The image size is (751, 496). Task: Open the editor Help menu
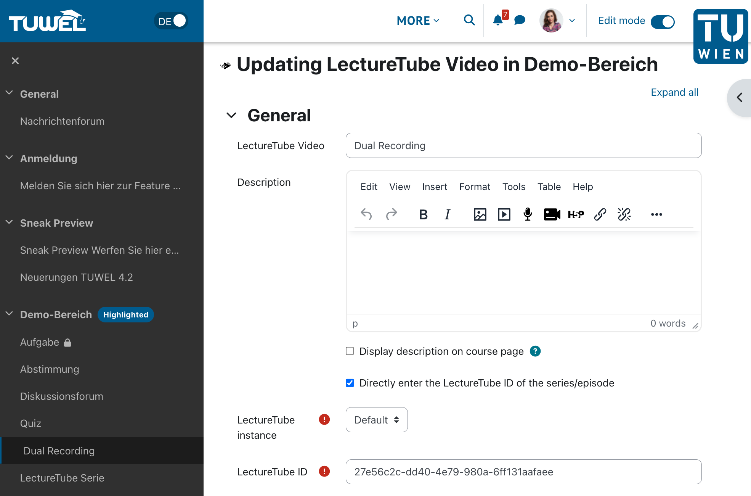(583, 187)
